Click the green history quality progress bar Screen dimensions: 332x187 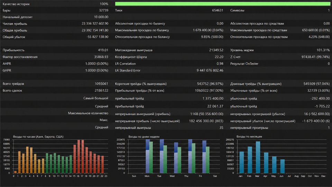(222, 3)
